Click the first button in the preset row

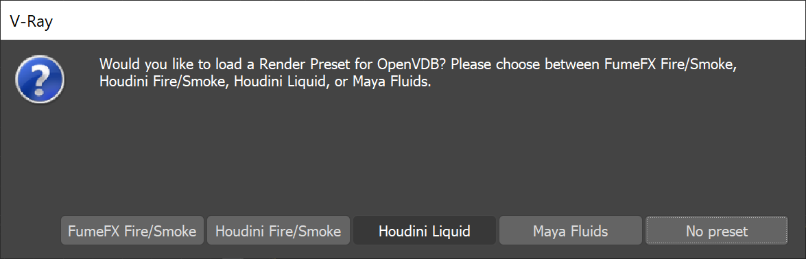[132, 230]
